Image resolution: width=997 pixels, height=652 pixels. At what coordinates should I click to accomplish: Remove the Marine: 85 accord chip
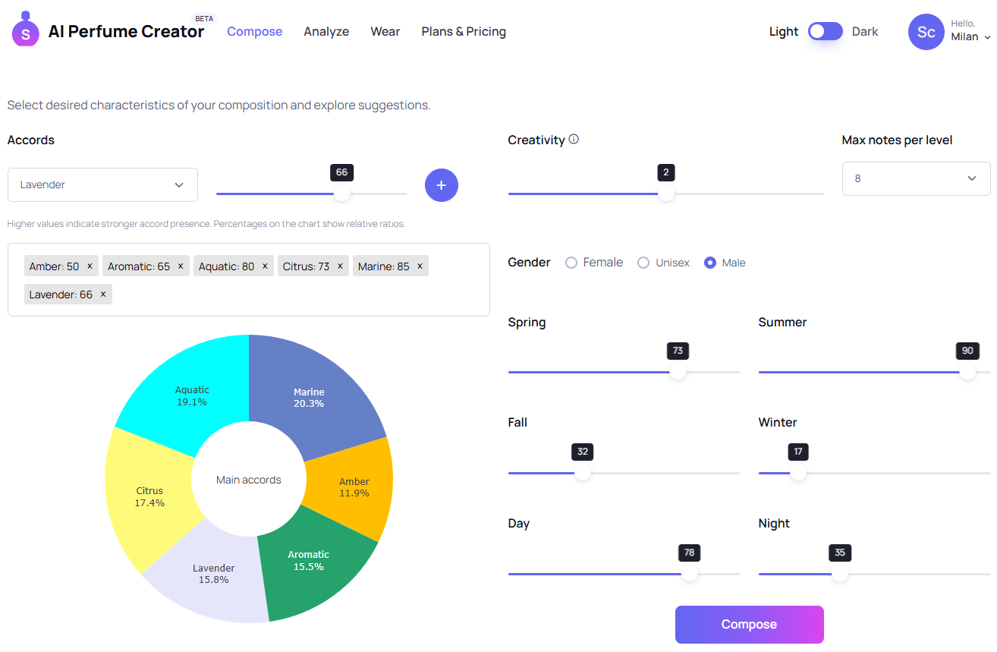(419, 266)
